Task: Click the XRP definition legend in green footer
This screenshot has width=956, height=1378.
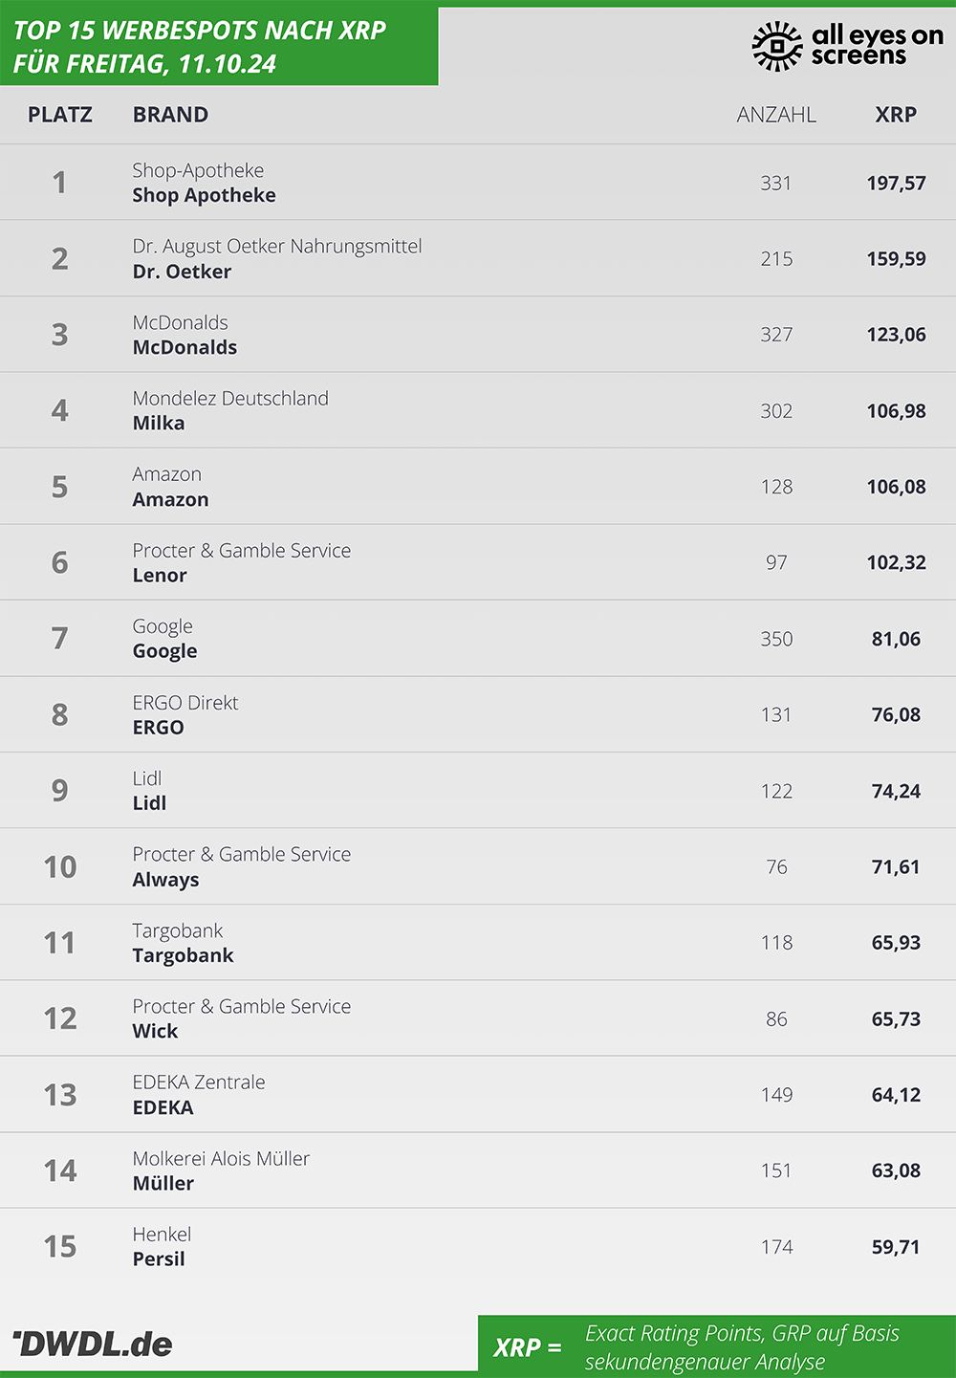Action: pos(717,1346)
